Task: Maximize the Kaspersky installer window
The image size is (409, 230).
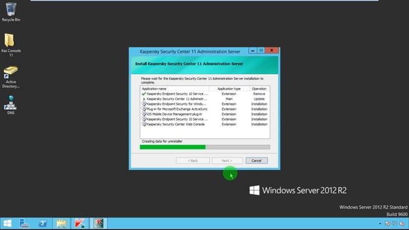Action: (261, 50)
